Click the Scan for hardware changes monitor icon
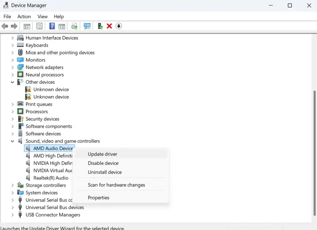Screen dimensions: 317x230 [87, 26]
